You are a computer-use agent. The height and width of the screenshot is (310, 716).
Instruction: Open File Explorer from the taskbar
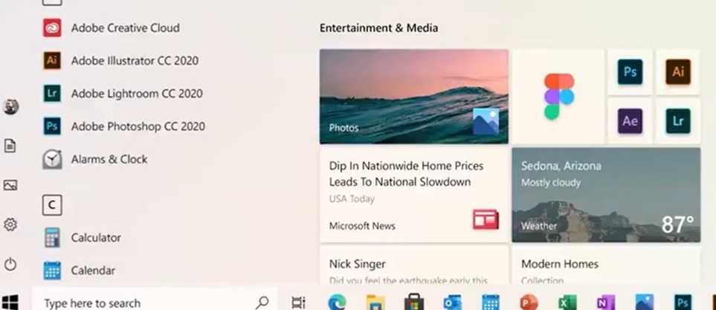[x=375, y=303]
